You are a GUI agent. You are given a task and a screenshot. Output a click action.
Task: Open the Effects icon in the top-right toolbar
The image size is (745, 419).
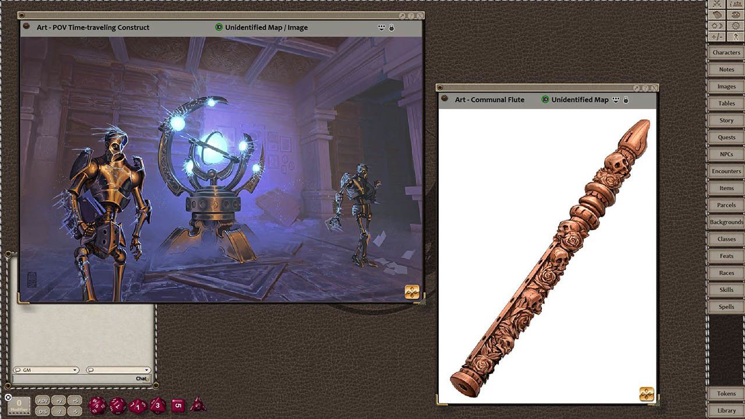(735, 15)
